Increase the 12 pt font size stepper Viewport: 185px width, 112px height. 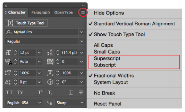(15, 51)
